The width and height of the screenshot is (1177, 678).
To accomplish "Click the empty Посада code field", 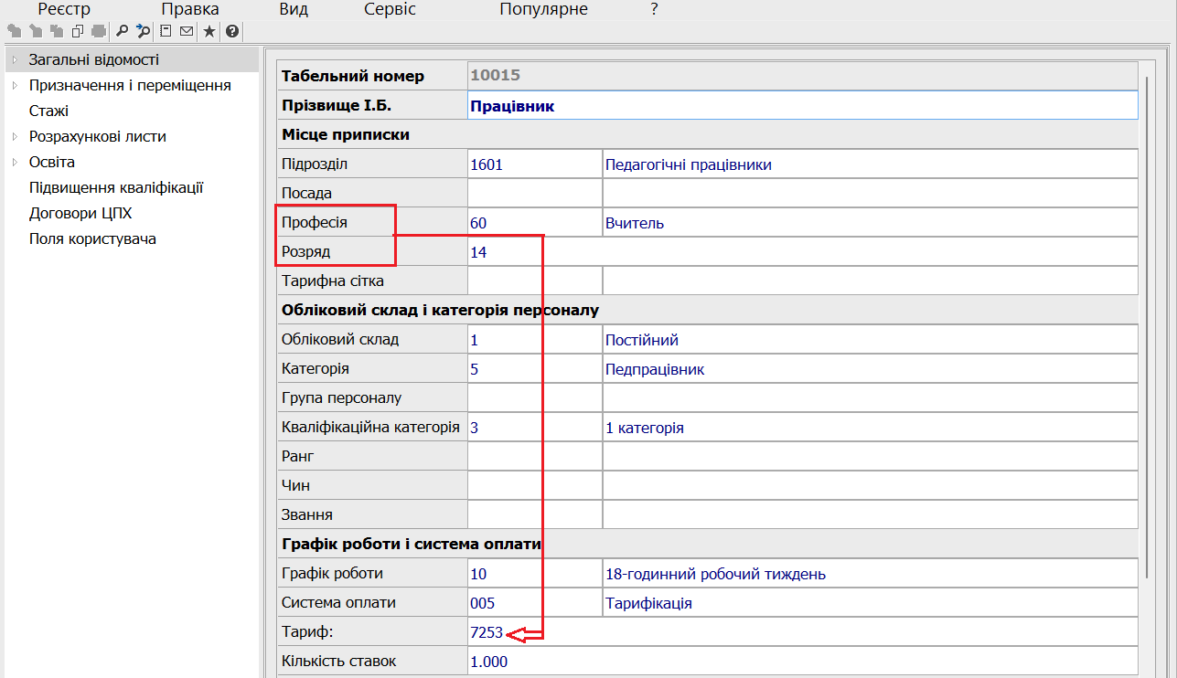I will [x=534, y=194].
